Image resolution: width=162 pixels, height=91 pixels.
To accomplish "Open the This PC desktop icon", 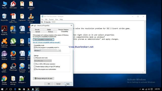I will [x=4, y=5].
